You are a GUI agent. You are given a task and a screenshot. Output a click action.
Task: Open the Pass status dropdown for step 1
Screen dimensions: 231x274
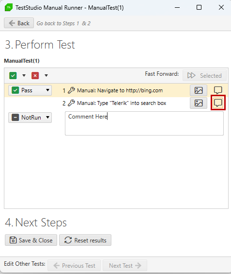point(30,90)
